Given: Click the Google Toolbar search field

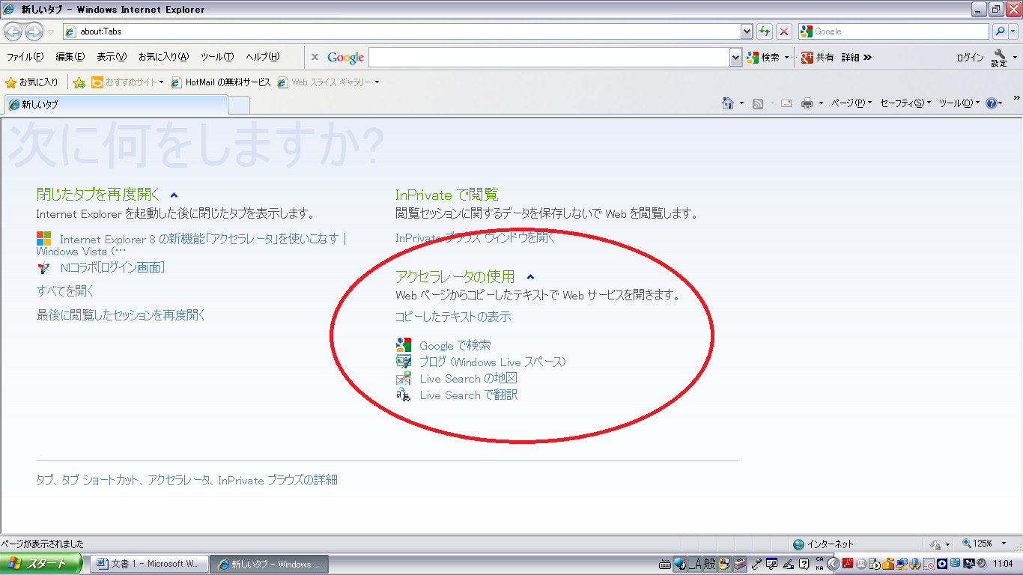Looking at the screenshot, I should [549, 57].
